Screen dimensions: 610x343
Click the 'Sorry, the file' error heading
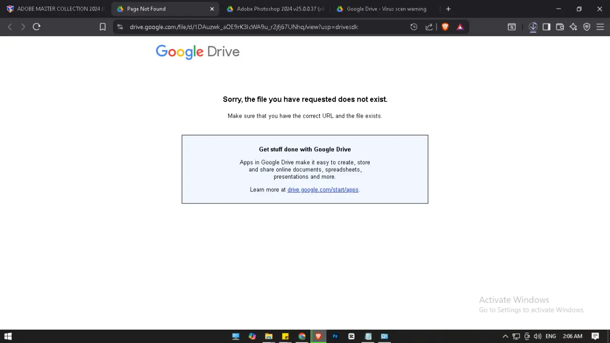pos(305,100)
